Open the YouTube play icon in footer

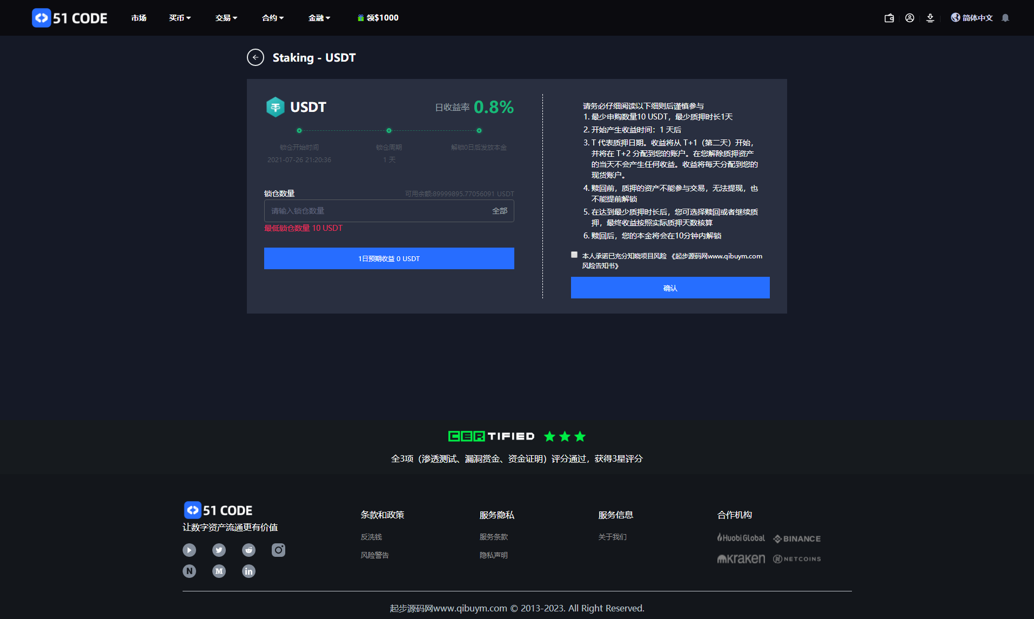[x=189, y=550]
